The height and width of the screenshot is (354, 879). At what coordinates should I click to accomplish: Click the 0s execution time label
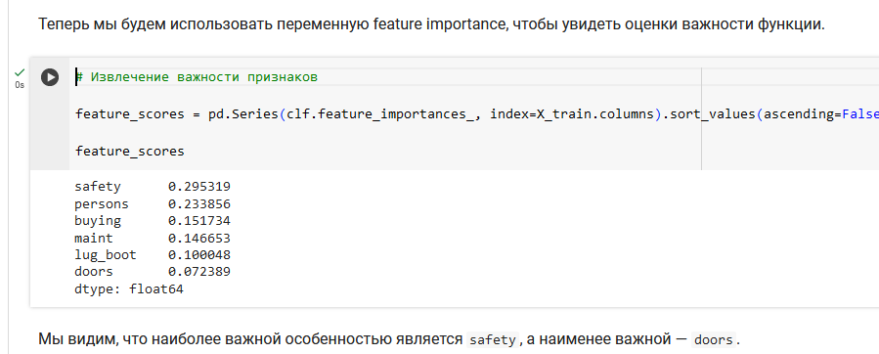pyautogui.click(x=20, y=85)
